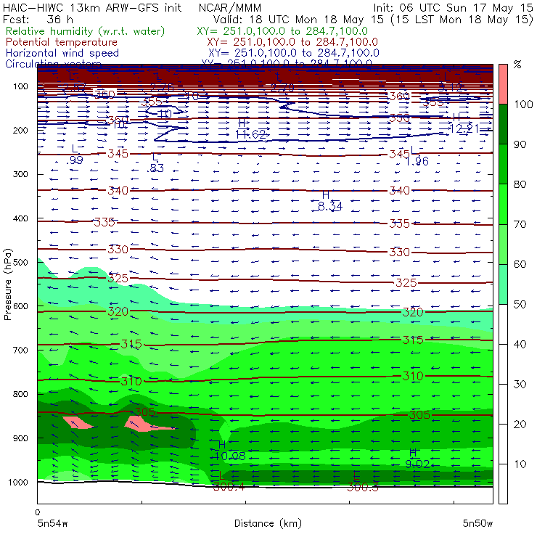Click the pink above-100% colorbar swatch
537x537 pixels.
pyautogui.click(x=503, y=84)
